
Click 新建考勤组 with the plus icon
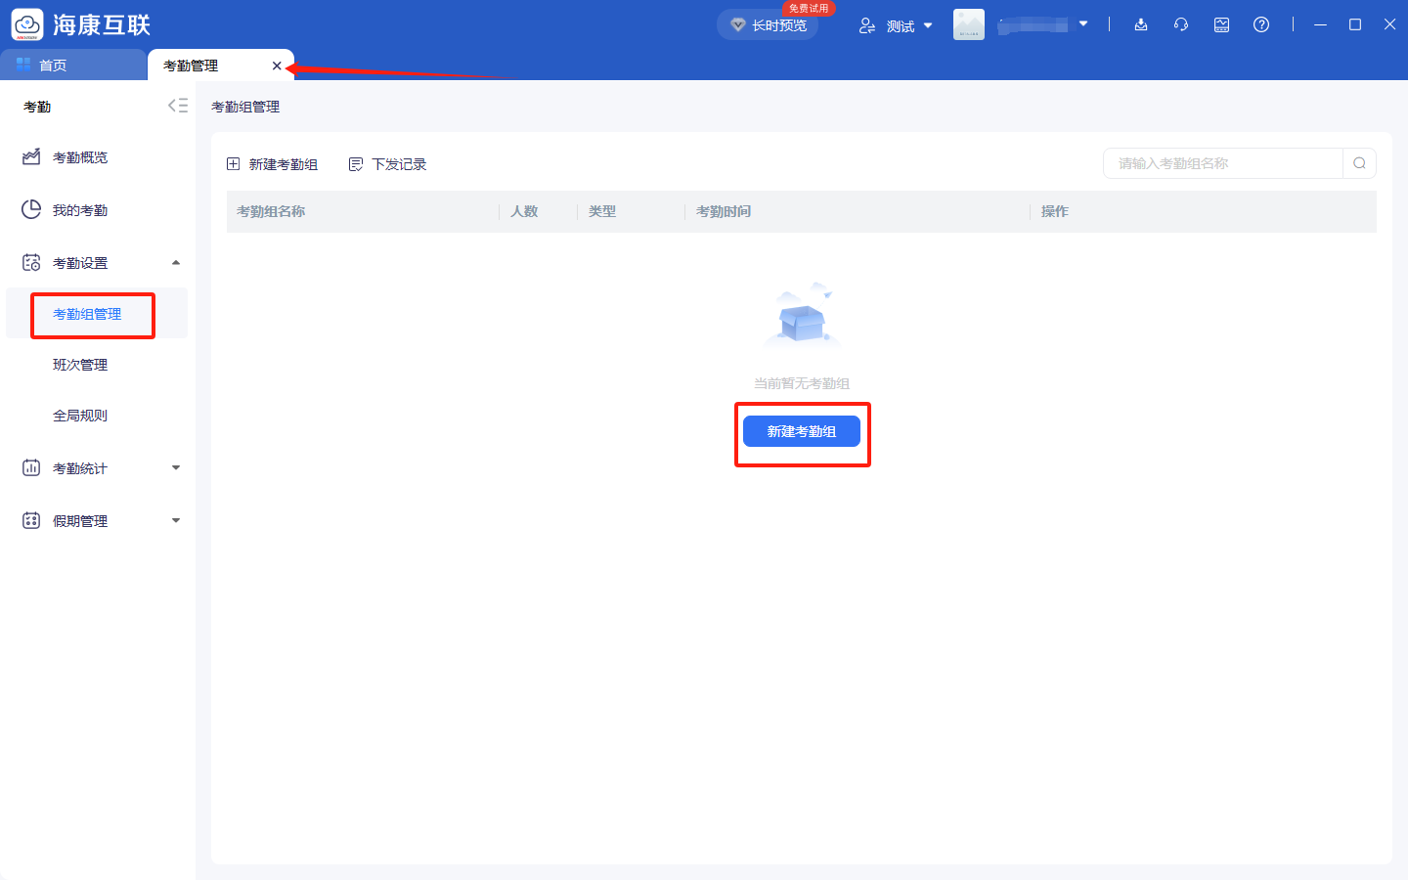[274, 163]
